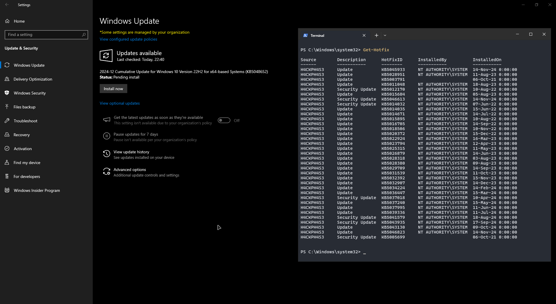
Task: Select Delivery Optimization menu label
Action: tap(33, 79)
